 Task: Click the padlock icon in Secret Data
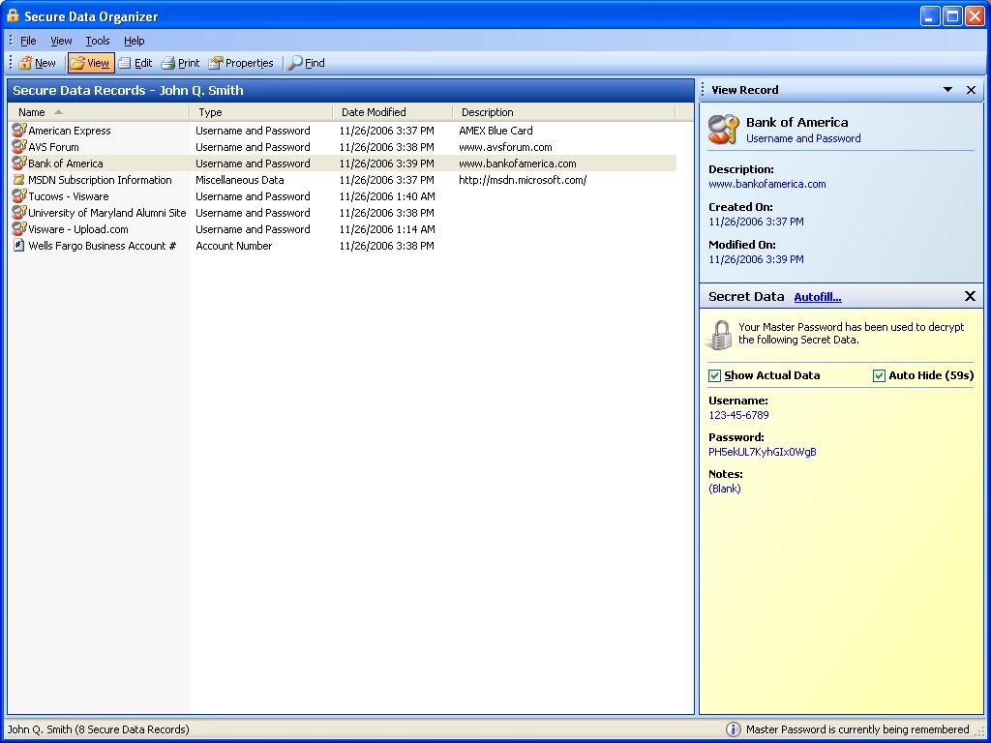pyautogui.click(x=720, y=335)
